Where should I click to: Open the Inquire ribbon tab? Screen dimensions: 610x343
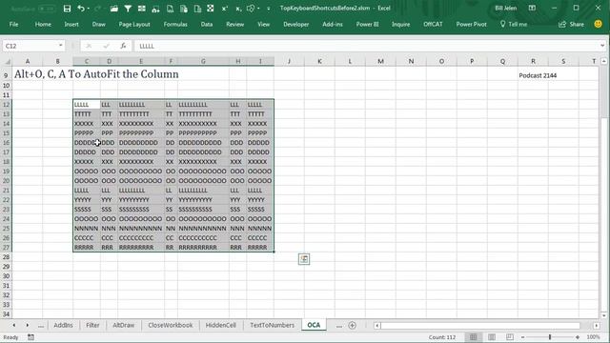pos(400,24)
